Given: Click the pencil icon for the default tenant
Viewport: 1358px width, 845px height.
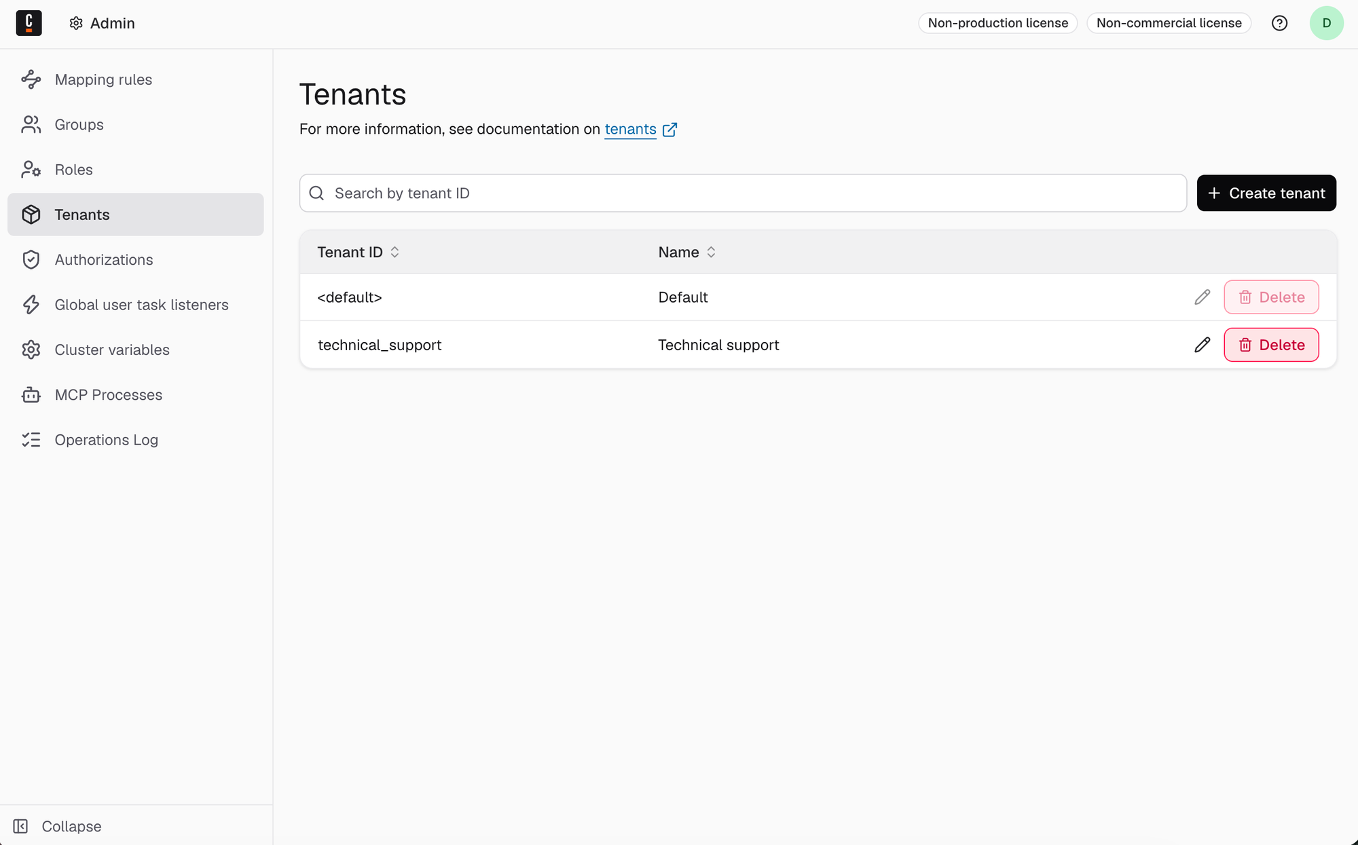Looking at the screenshot, I should [1202, 297].
